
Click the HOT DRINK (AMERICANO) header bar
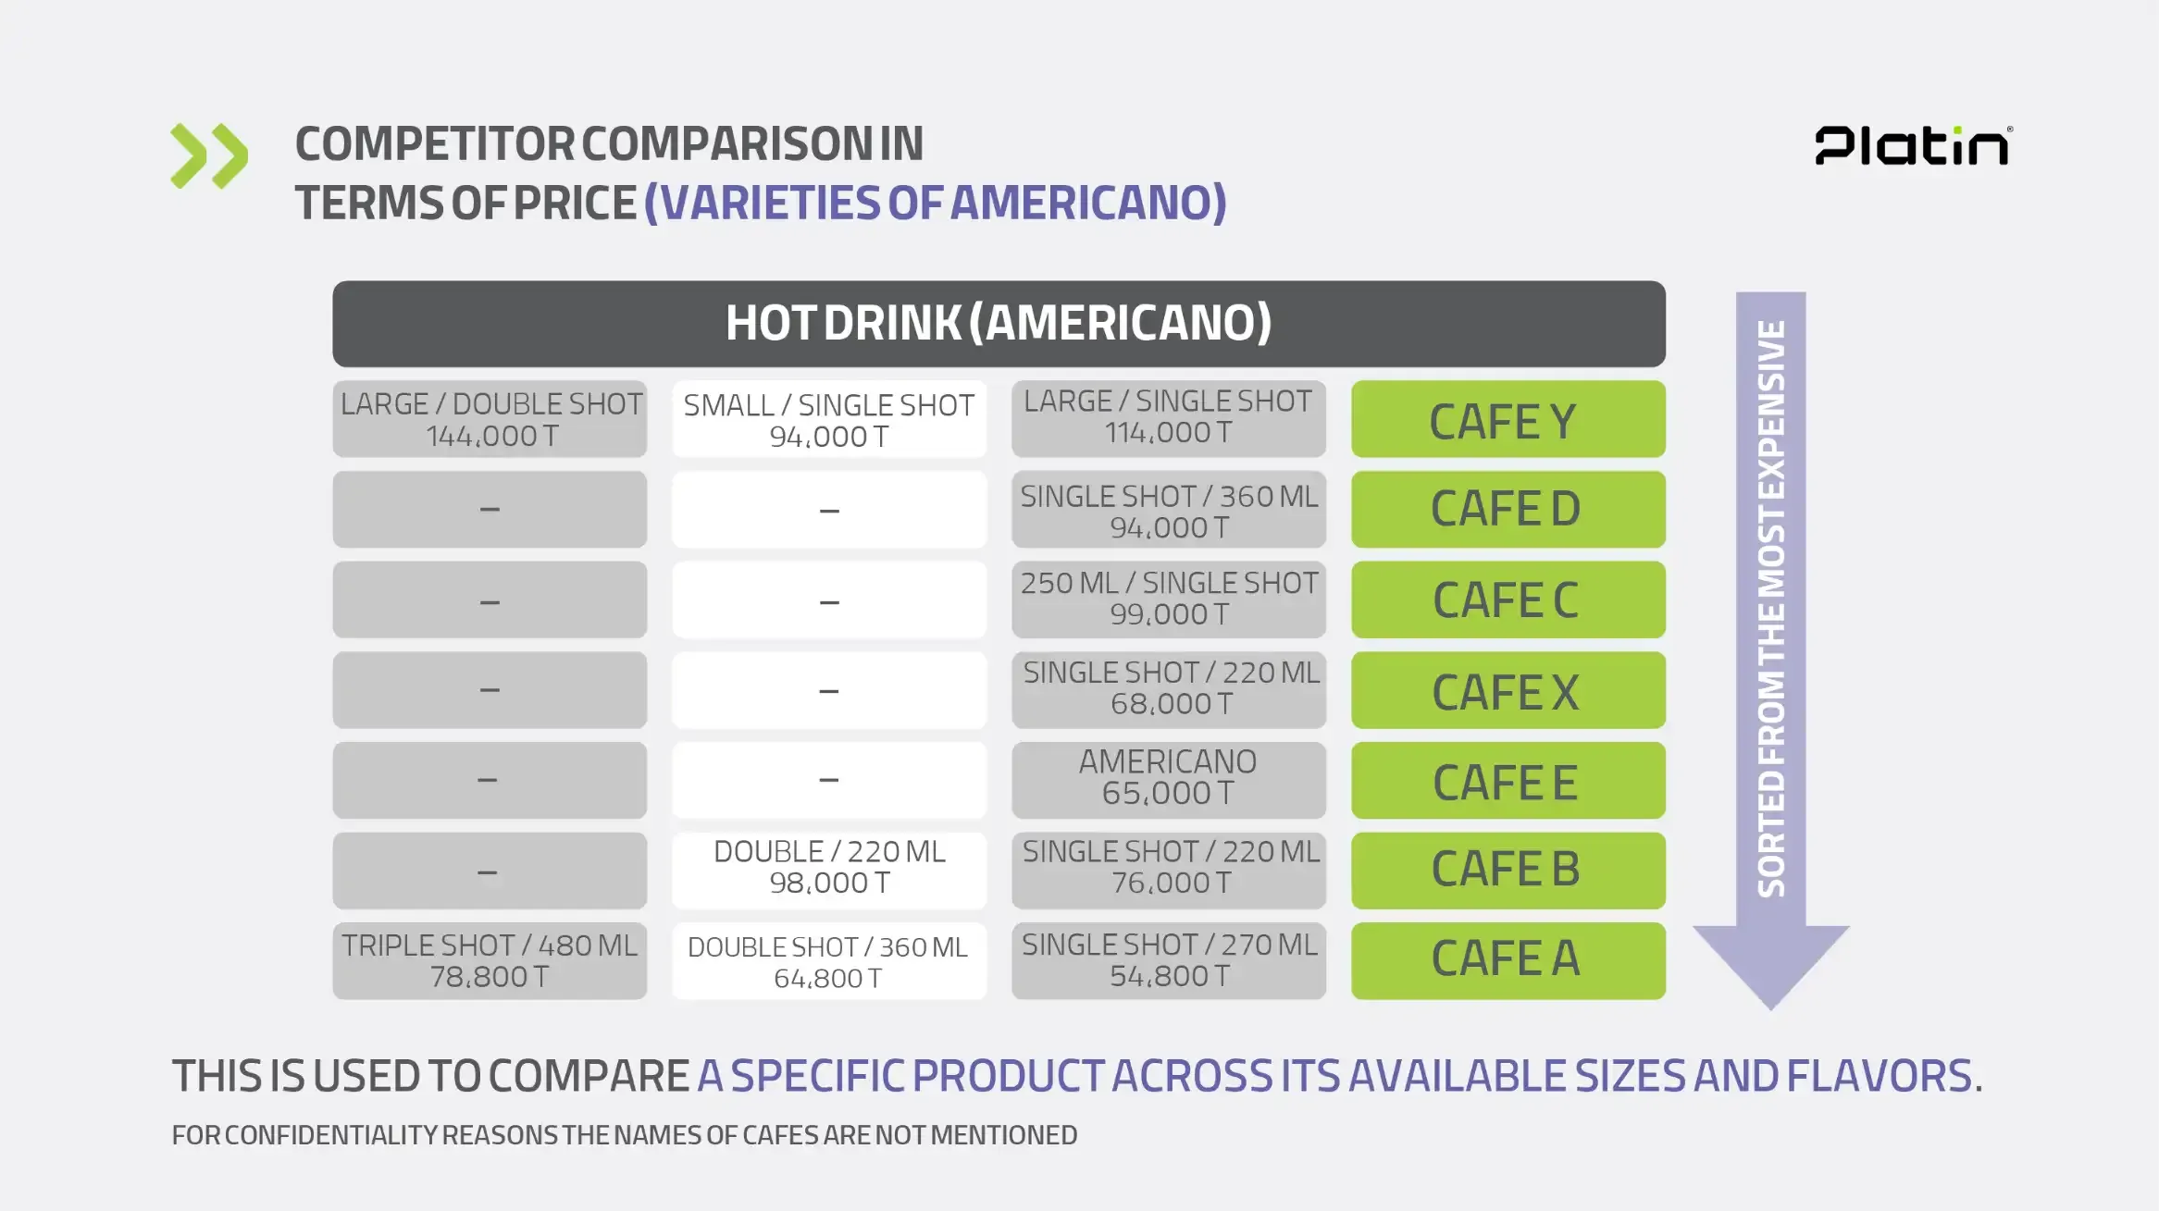pos(999,324)
